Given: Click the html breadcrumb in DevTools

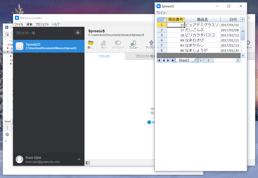Looking at the screenshot, I should pos(8,122).
